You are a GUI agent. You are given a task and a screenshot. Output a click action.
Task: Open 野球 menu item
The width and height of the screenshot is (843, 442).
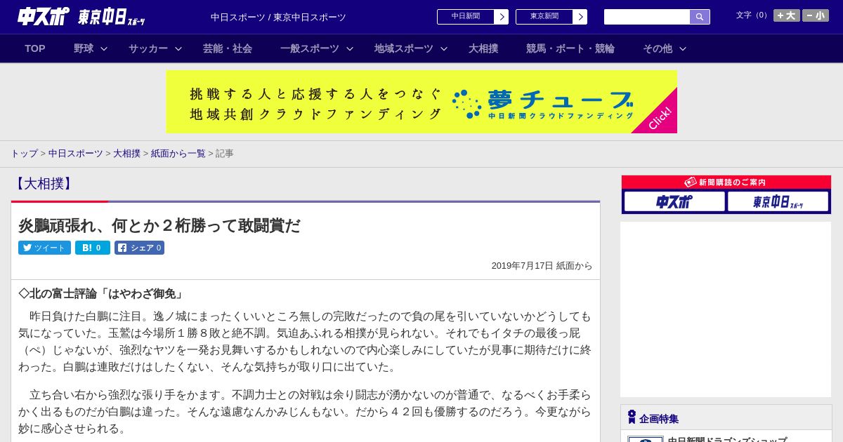(84, 48)
